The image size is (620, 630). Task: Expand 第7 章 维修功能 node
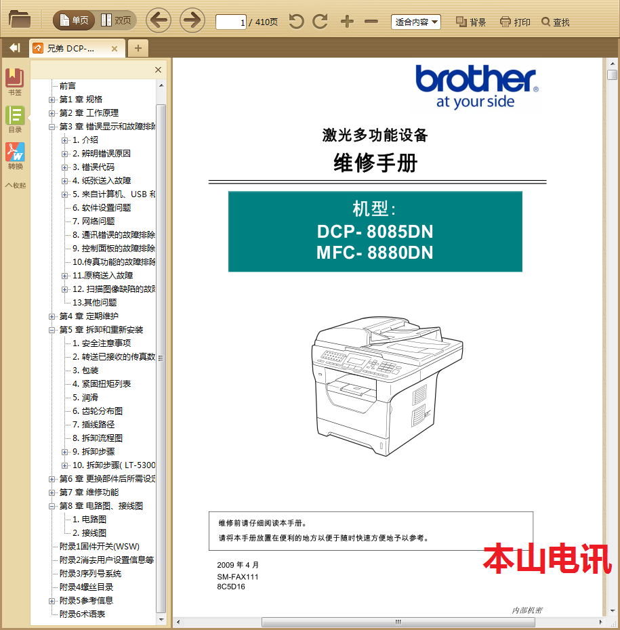[51, 493]
